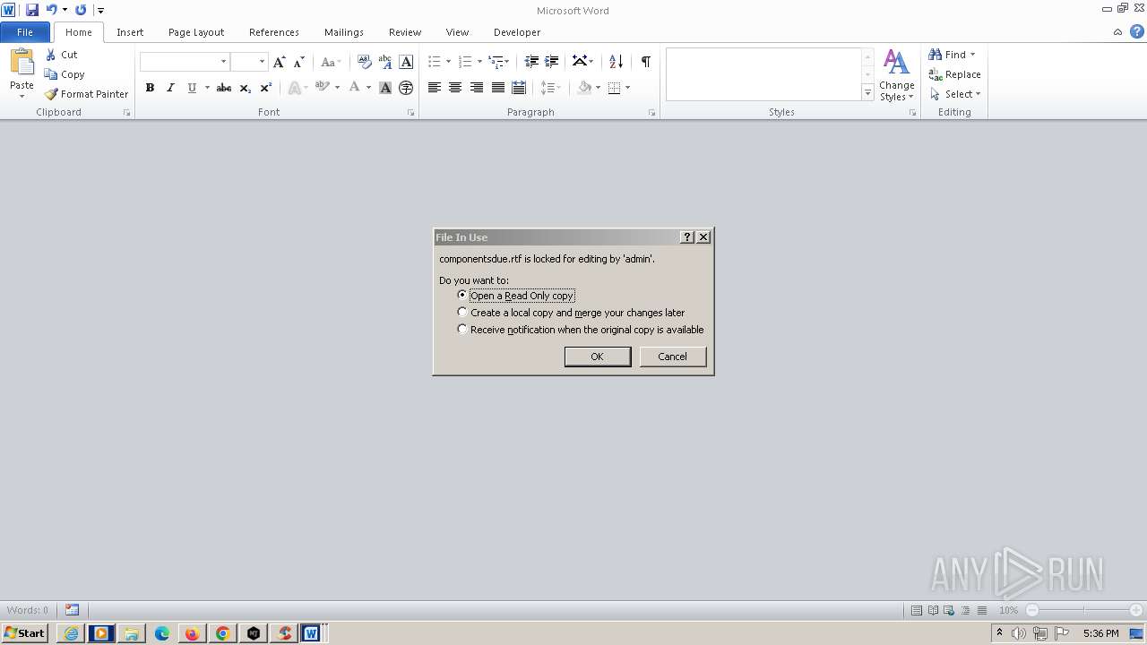
Task: Select Receive notification when original is available
Action: 581,330
